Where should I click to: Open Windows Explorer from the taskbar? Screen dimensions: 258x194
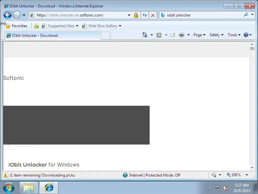click(29, 188)
